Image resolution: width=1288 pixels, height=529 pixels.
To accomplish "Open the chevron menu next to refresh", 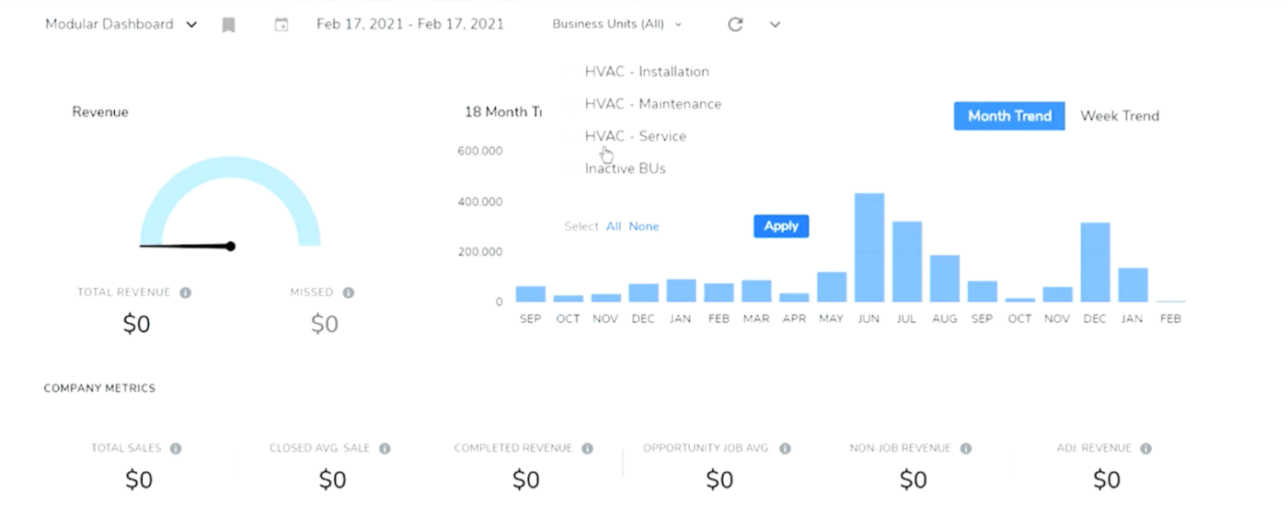I will coord(775,25).
